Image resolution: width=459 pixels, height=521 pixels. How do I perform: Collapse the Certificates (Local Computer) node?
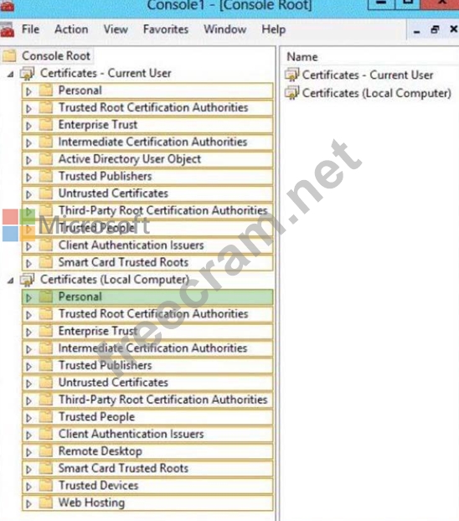click(x=11, y=281)
